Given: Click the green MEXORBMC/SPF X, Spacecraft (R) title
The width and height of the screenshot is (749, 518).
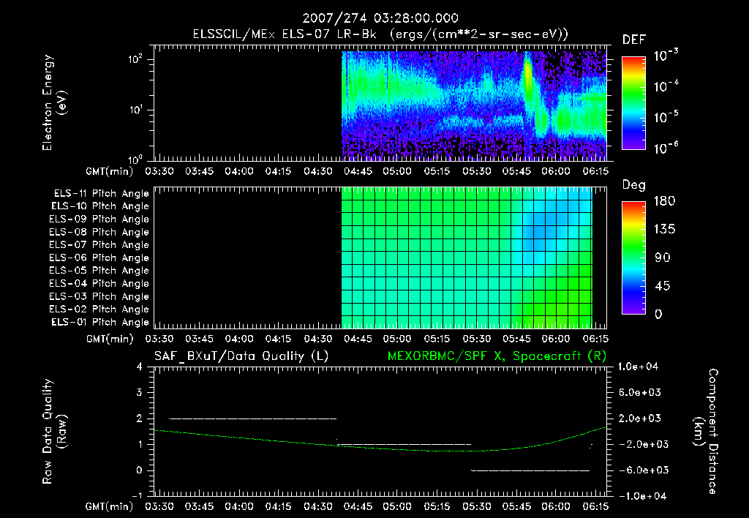Looking at the screenshot, I should (497, 356).
